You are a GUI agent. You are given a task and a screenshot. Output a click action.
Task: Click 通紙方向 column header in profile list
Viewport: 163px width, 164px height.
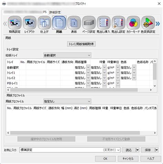click(x=54, y=108)
